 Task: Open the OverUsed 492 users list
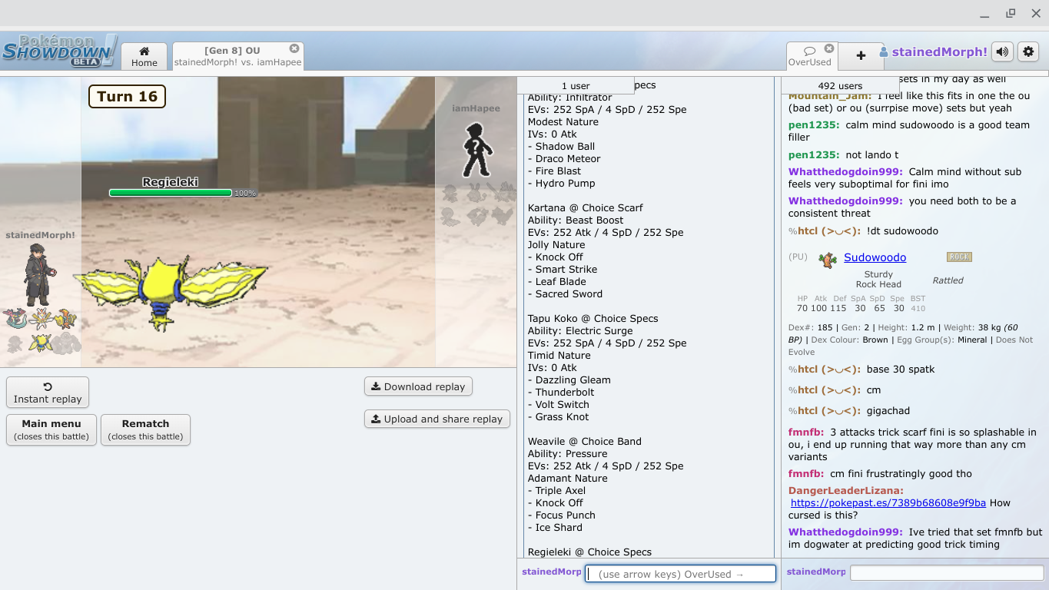point(840,85)
